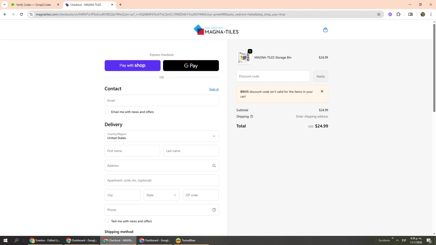Viewport: 436px width, 245px height.
Task: Check Text me with news and offers
Action: pos(107,221)
